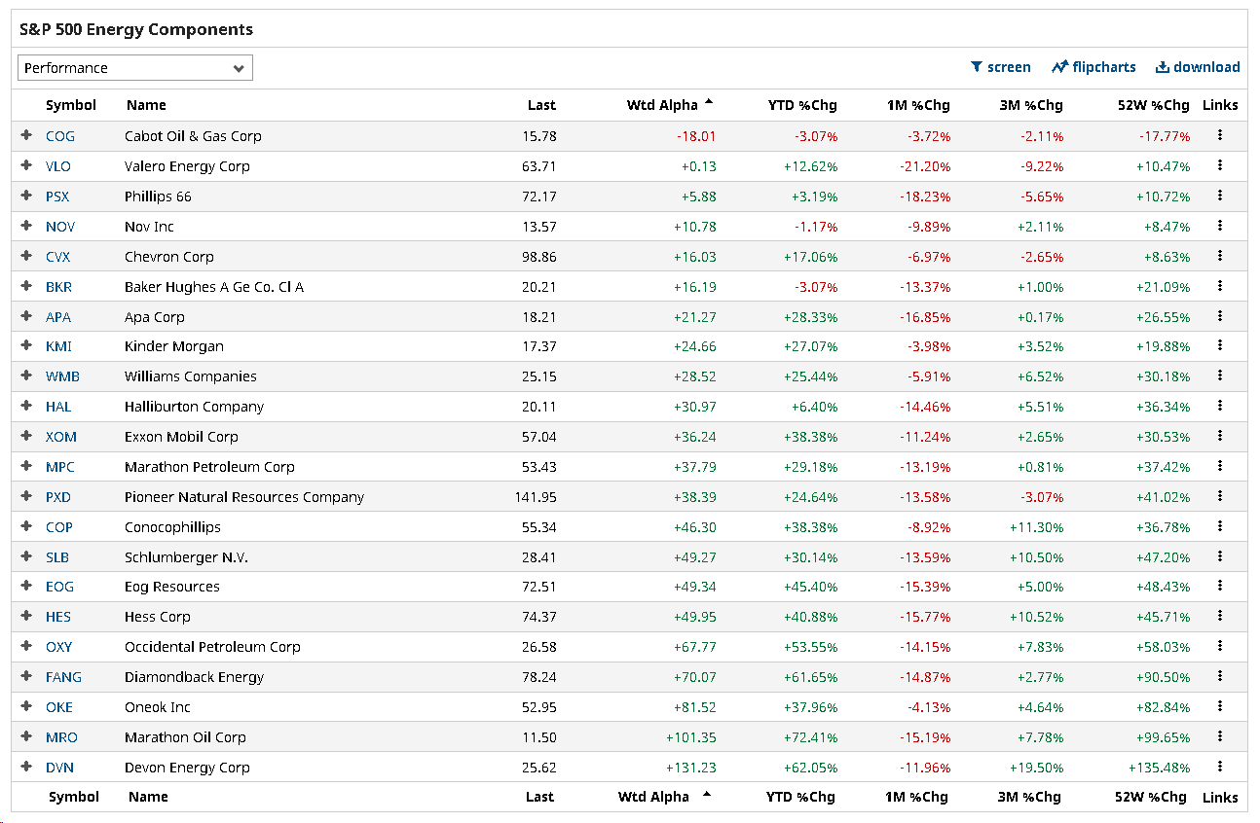Click Devon Energy's +131.23 Wtd Alpha value
Viewport: 1260px width, 823px height.
690,768
